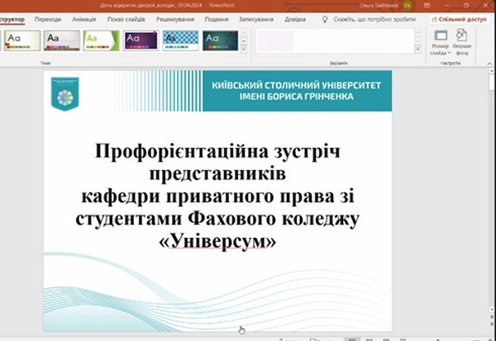
Task: Click the account name Ольга Байталюк
Action: pyautogui.click(x=379, y=6)
